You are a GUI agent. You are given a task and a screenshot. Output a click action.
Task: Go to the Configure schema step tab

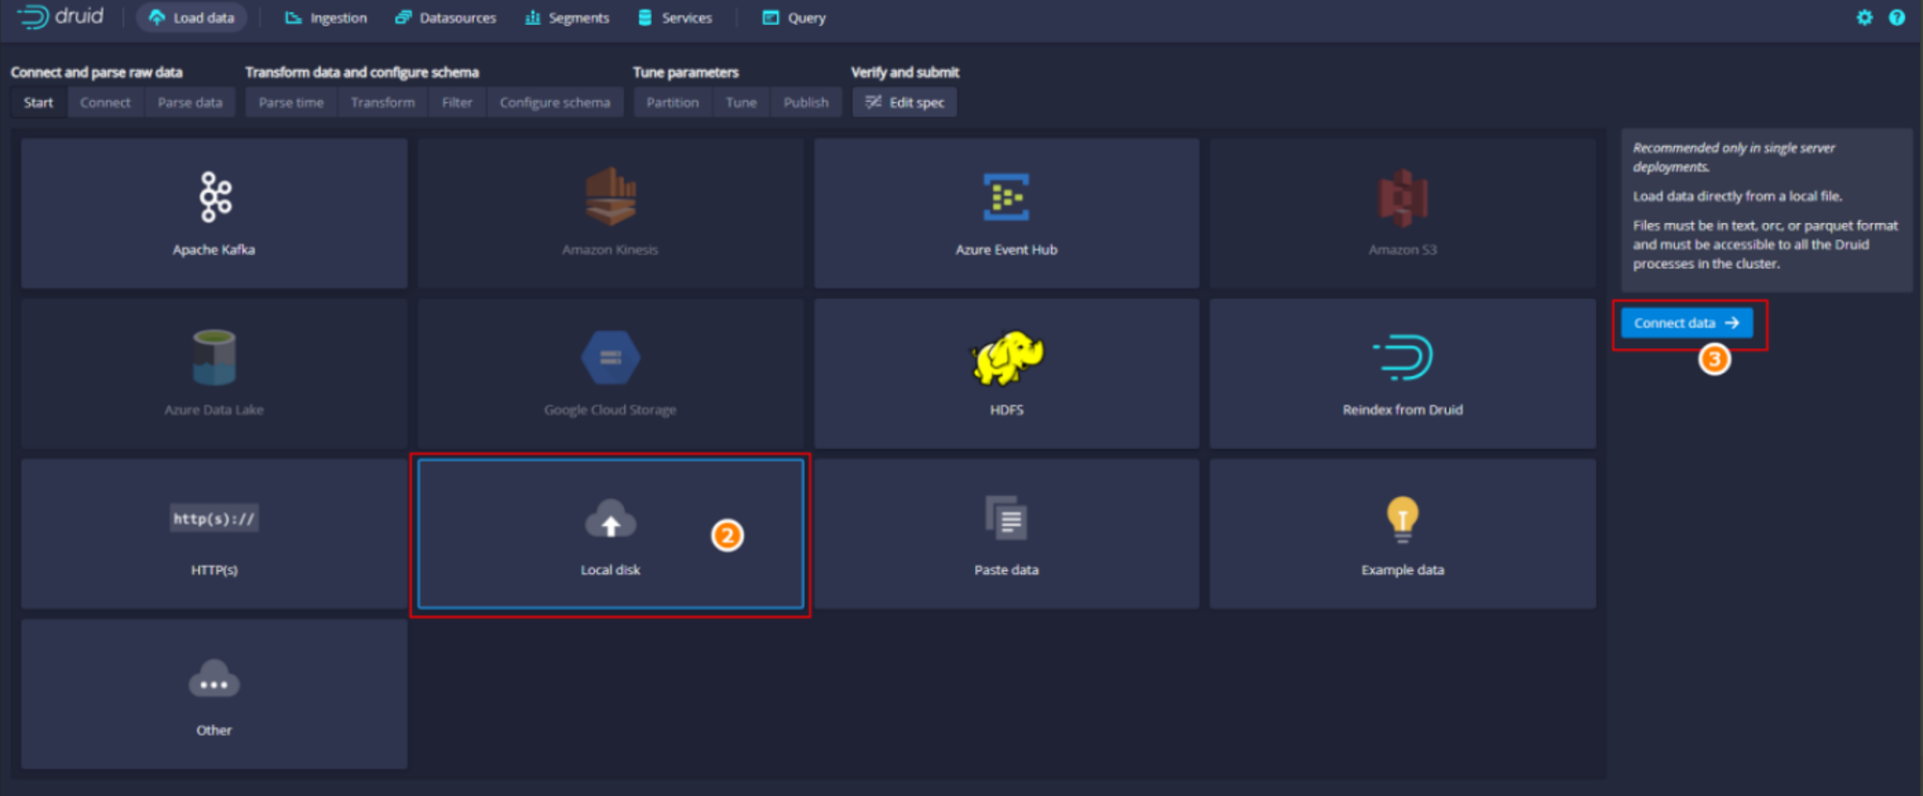[555, 102]
